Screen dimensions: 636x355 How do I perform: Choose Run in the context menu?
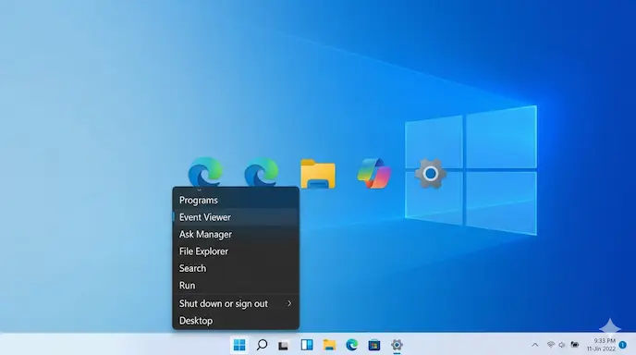pos(236,286)
